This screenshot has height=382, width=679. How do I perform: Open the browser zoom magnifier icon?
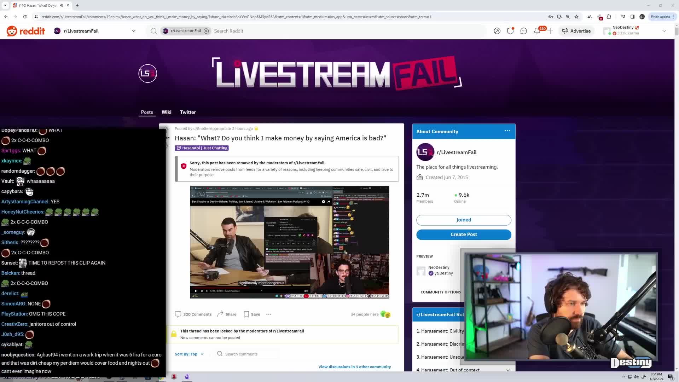(x=568, y=17)
